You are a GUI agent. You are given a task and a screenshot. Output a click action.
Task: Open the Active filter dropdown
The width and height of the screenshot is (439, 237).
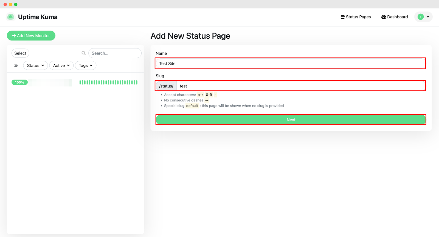coord(61,65)
